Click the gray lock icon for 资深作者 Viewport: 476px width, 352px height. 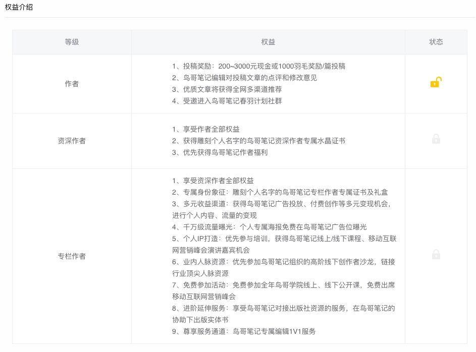click(436, 139)
